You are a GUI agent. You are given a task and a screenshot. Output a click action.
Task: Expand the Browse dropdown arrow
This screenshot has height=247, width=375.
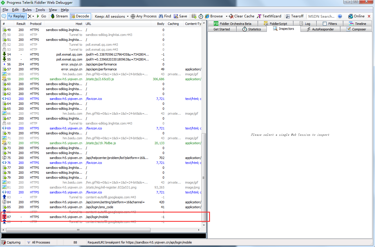pyautogui.click(x=226, y=17)
